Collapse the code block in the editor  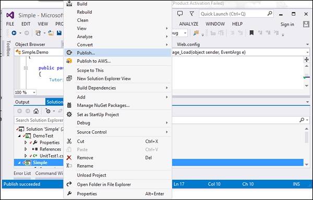pyautogui.click(x=26, y=68)
